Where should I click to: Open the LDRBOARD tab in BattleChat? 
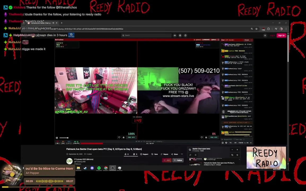pos(206,40)
